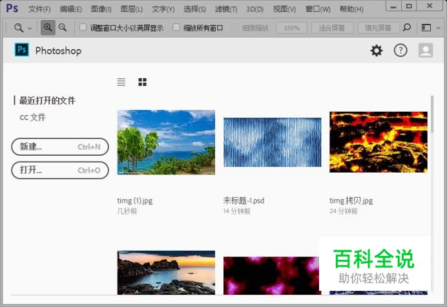Enable 调整窗口大小以满屏显示 checkbox
This screenshot has height=307, width=447.
click(x=83, y=27)
